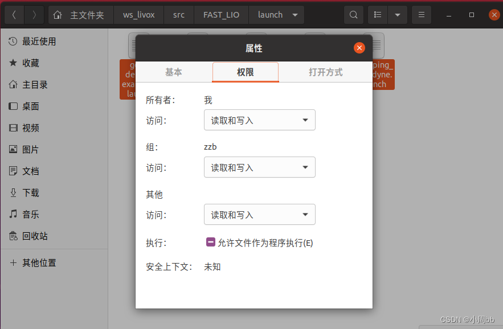Navigate to src via breadcrumb

(178, 15)
